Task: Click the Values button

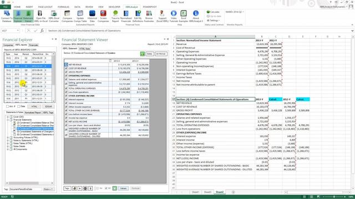Action: click(123, 188)
